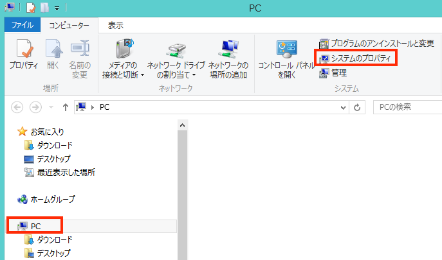Viewport: 442px width, 260px height.
Task: Open Downloads (ダウンロード) under Favorites
Action: tap(48, 145)
